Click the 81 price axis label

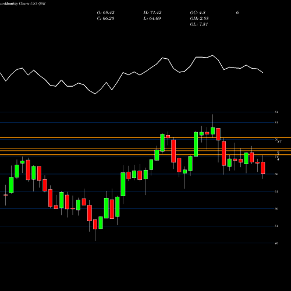coord(276,122)
